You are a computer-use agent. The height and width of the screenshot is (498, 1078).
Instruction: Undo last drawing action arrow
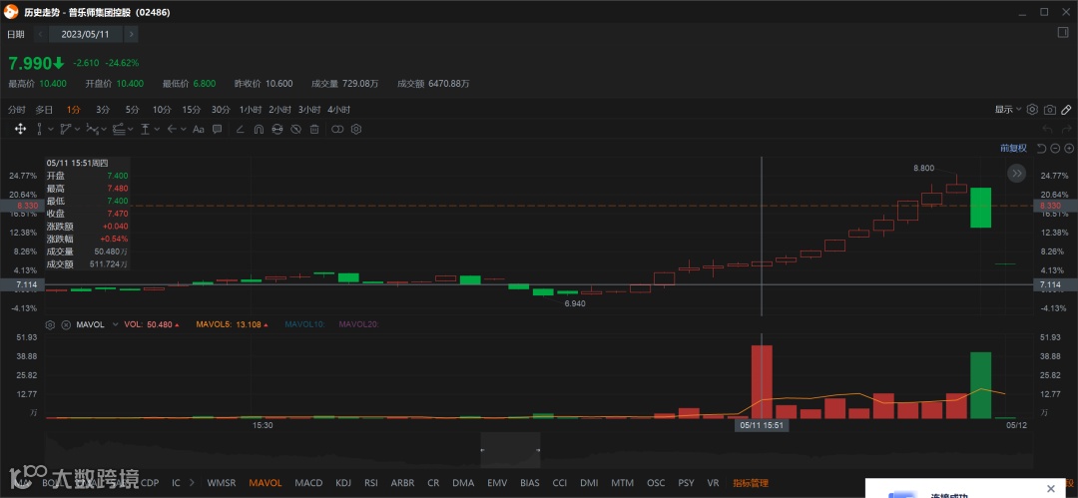[1048, 129]
